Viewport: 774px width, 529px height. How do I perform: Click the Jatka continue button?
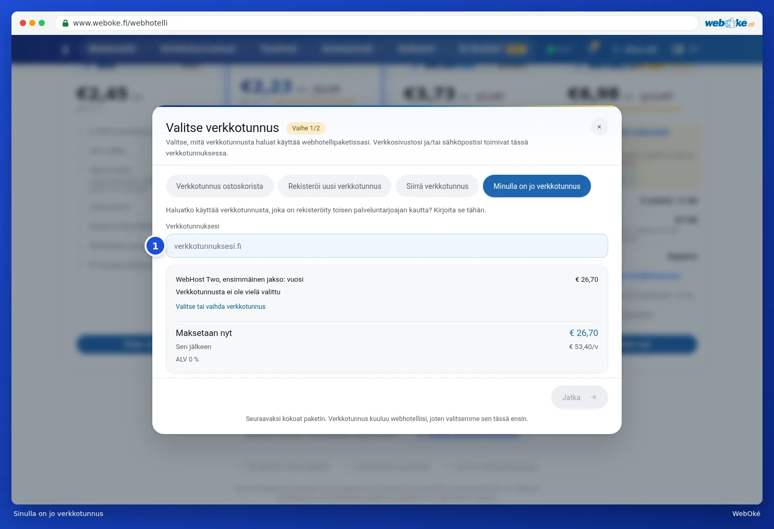[579, 398]
